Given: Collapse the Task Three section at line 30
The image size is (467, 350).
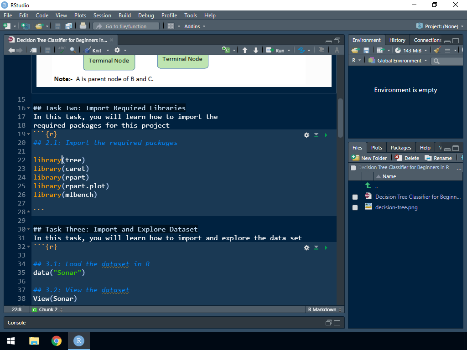Looking at the screenshot, I should (x=29, y=229).
